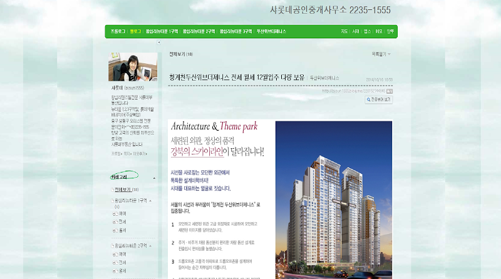Open 두산위브더제니스 category link beside post title
The height and width of the screenshot is (279, 501).
point(324,78)
